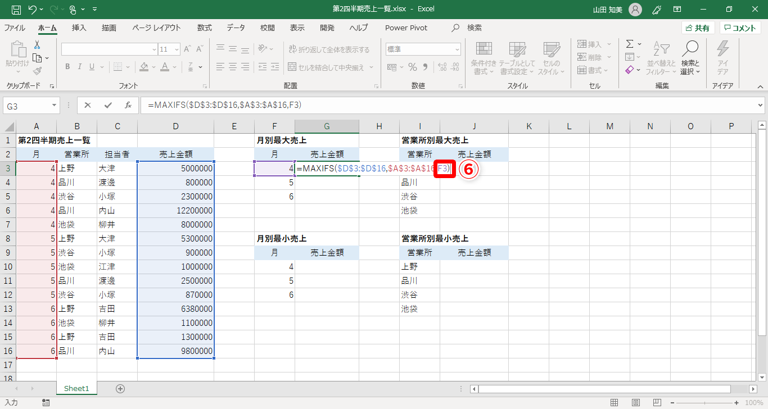The width and height of the screenshot is (768, 409).
Task: Open the fill color dropdown arrow
Action: [x=153, y=67]
